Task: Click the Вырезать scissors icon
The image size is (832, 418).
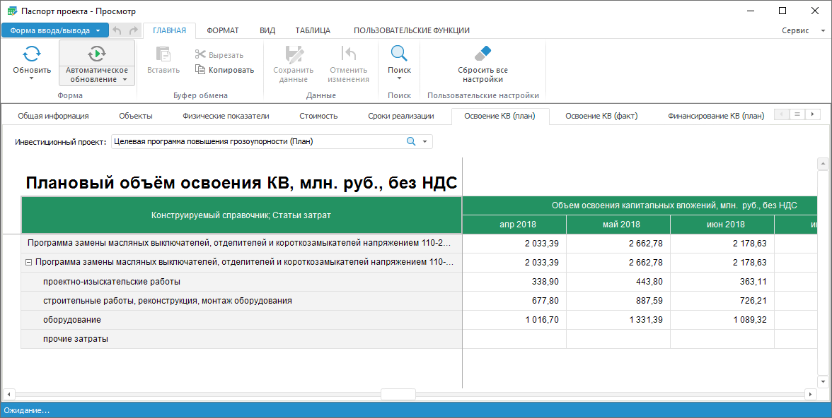Action: pos(200,55)
